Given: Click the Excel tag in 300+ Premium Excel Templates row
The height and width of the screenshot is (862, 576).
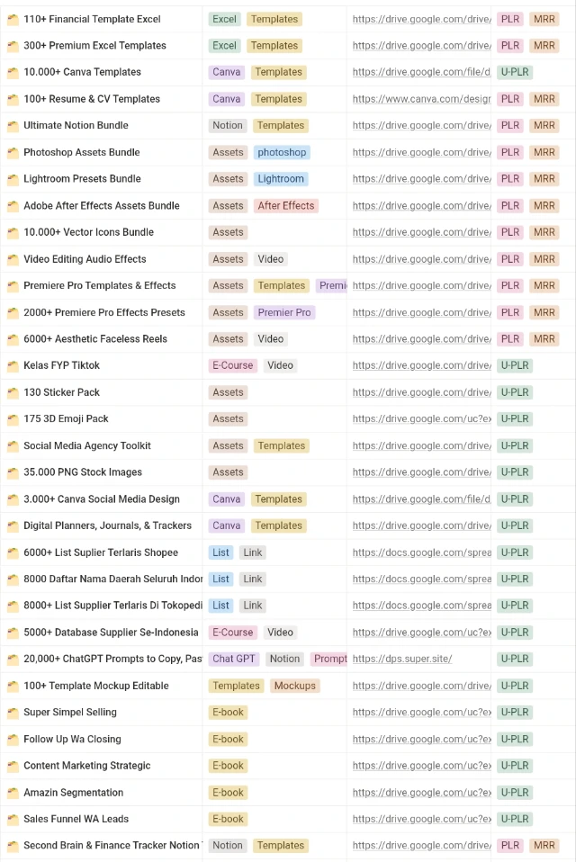Looking at the screenshot, I should [224, 46].
